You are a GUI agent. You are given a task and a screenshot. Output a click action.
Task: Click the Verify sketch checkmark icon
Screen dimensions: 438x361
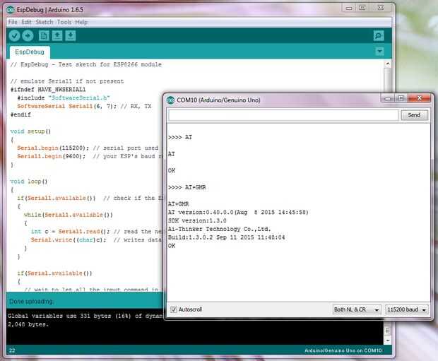pyautogui.click(x=15, y=35)
